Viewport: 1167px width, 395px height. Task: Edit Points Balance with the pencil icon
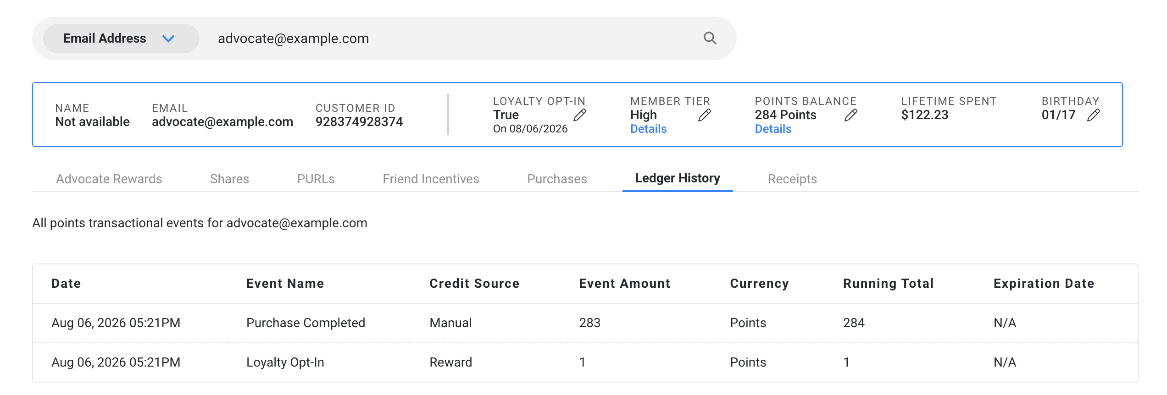[851, 115]
